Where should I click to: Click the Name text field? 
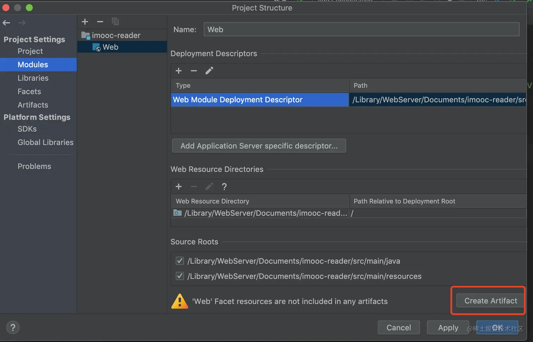click(361, 30)
